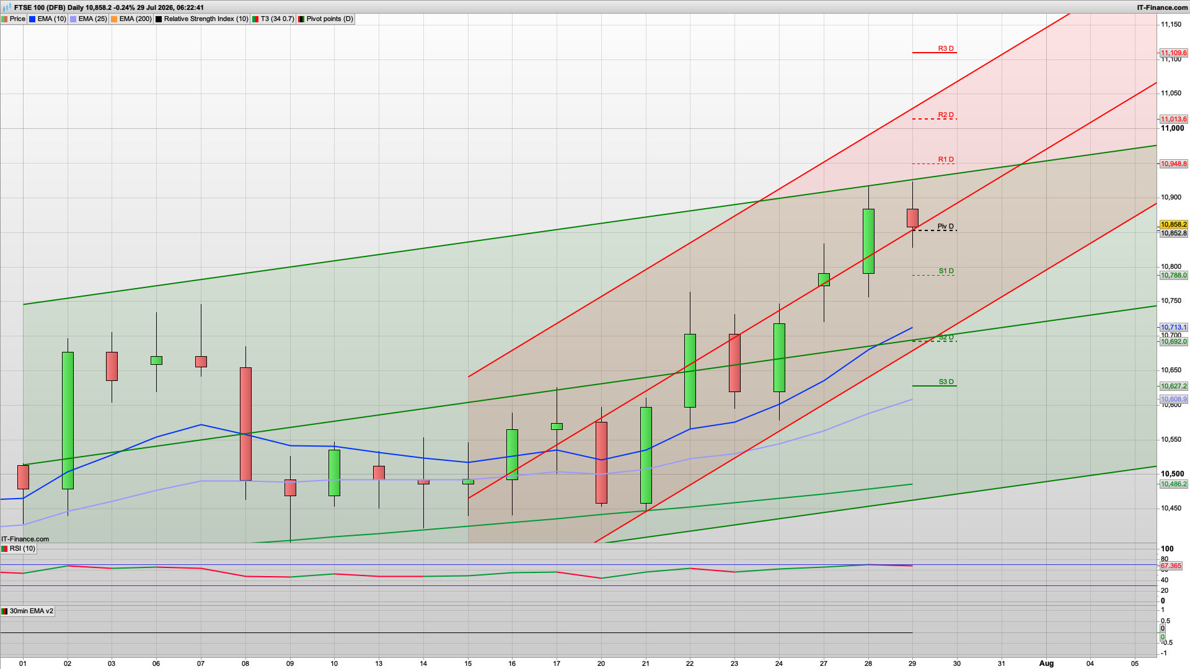This screenshot has height=669, width=1190.
Task: Click the Aug label on the date axis
Action: [x=1046, y=663]
